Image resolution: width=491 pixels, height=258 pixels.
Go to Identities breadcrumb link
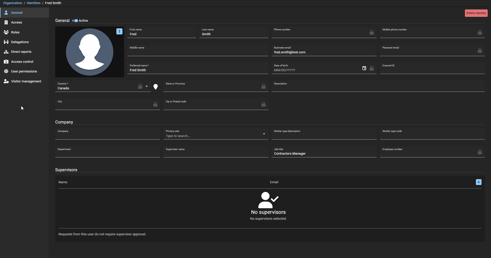34,3
